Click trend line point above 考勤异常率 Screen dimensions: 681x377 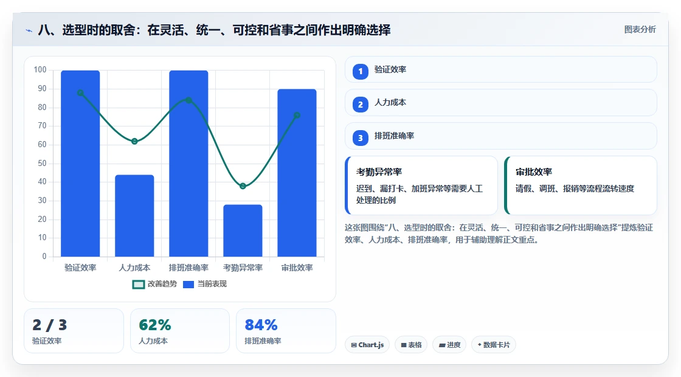pos(243,186)
